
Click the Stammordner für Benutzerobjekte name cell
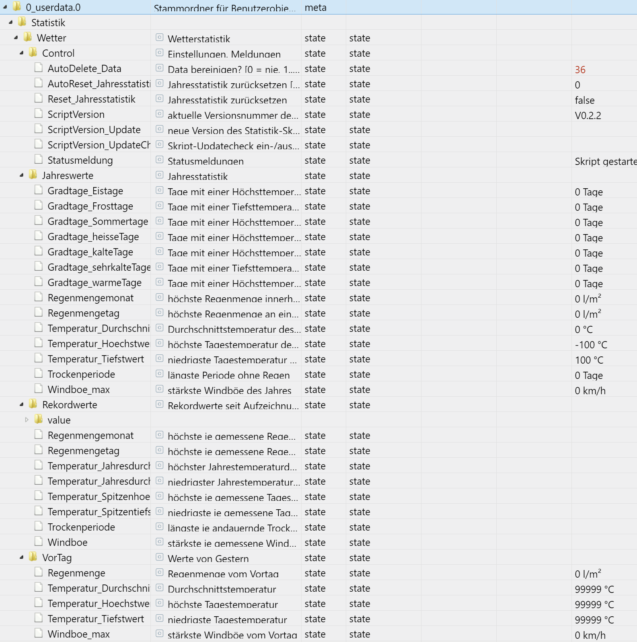[x=225, y=8]
